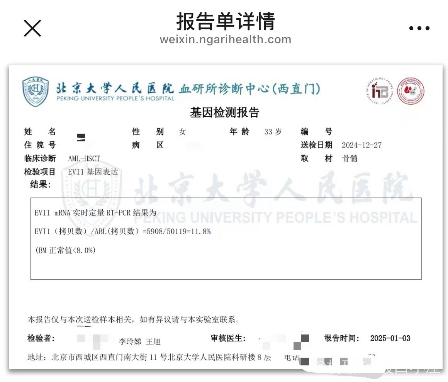Click the 临床诊断 field label
This screenshot has height=382, width=448.
pyautogui.click(x=40, y=158)
